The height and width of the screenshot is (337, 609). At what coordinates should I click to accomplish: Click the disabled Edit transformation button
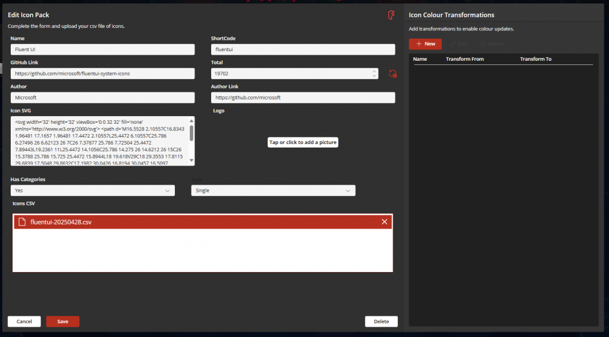459,44
